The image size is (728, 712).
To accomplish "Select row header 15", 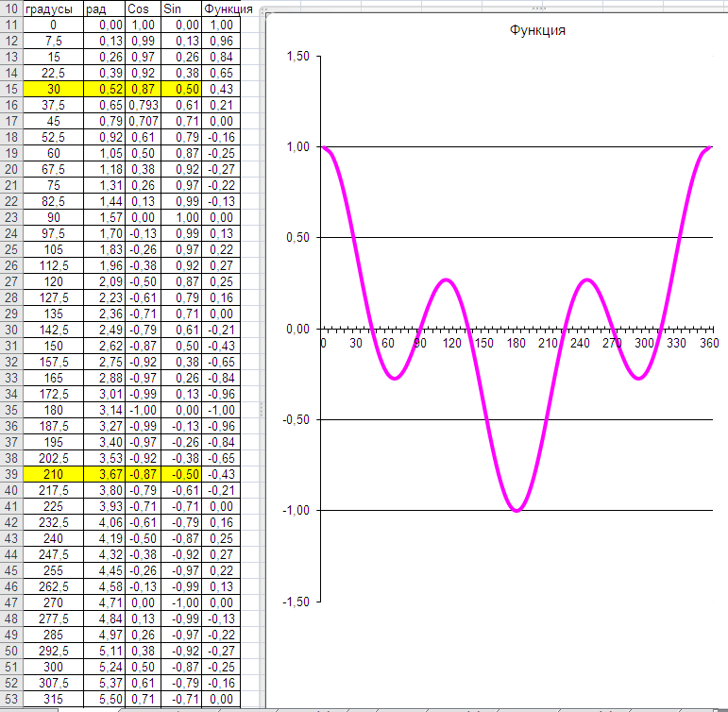I will point(11,89).
